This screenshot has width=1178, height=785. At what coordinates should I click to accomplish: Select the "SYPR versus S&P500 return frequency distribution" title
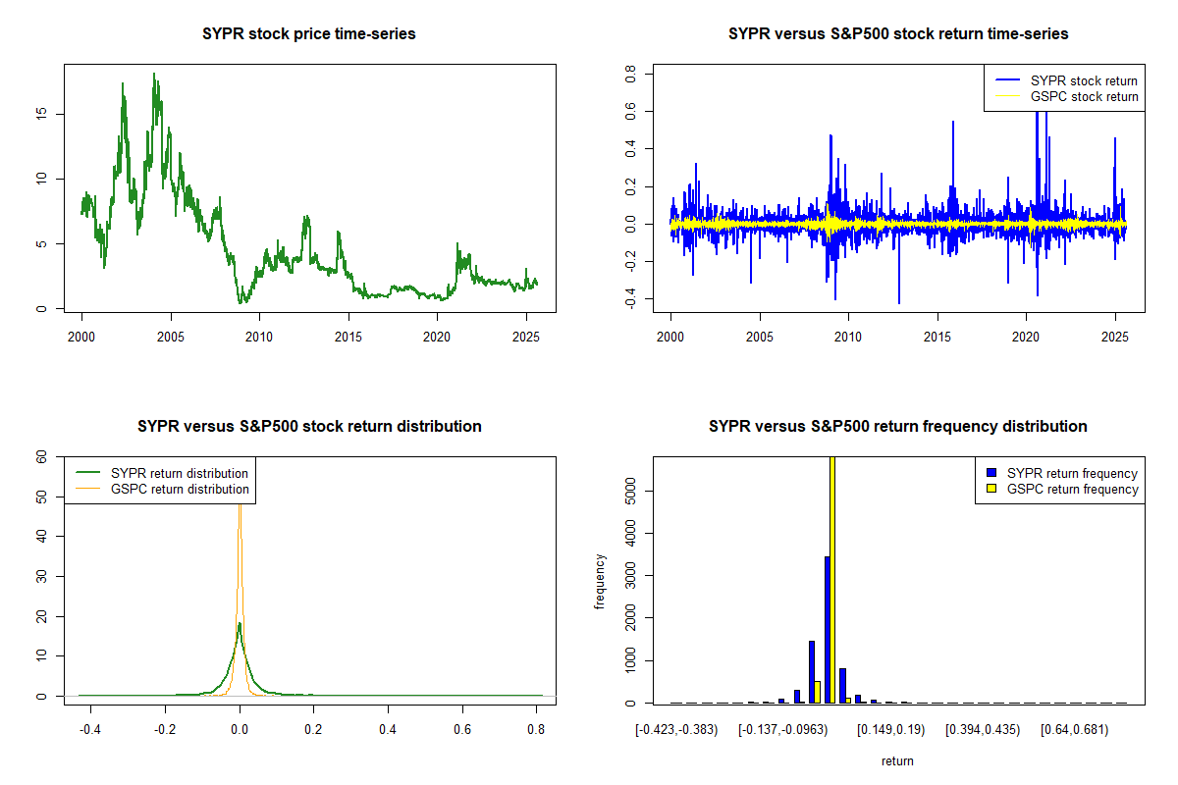898,427
